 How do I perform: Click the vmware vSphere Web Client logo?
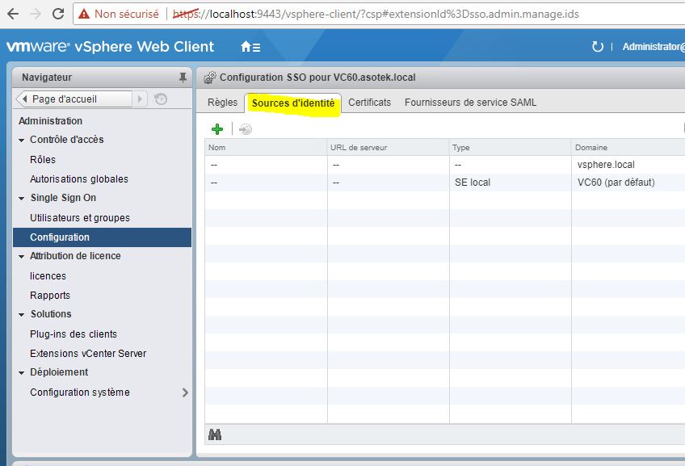(x=110, y=46)
